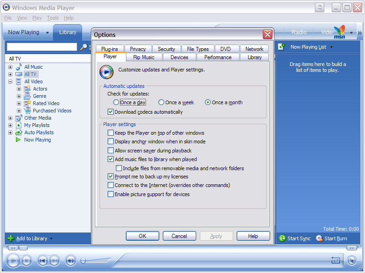
Task: Click the OK button in Options
Action: [142, 236]
